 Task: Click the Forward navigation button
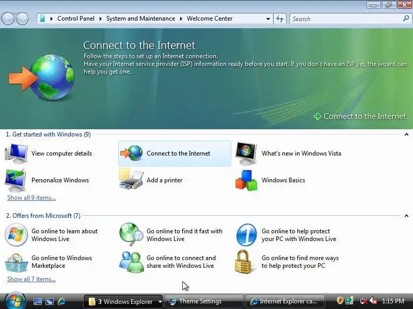22,19
